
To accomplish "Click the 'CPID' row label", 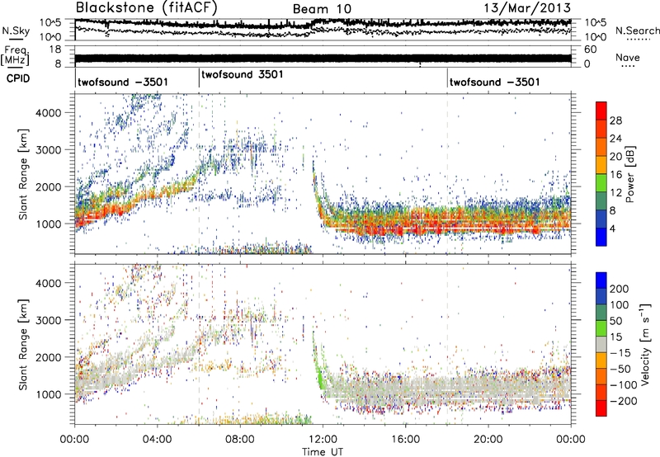I will point(18,78).
